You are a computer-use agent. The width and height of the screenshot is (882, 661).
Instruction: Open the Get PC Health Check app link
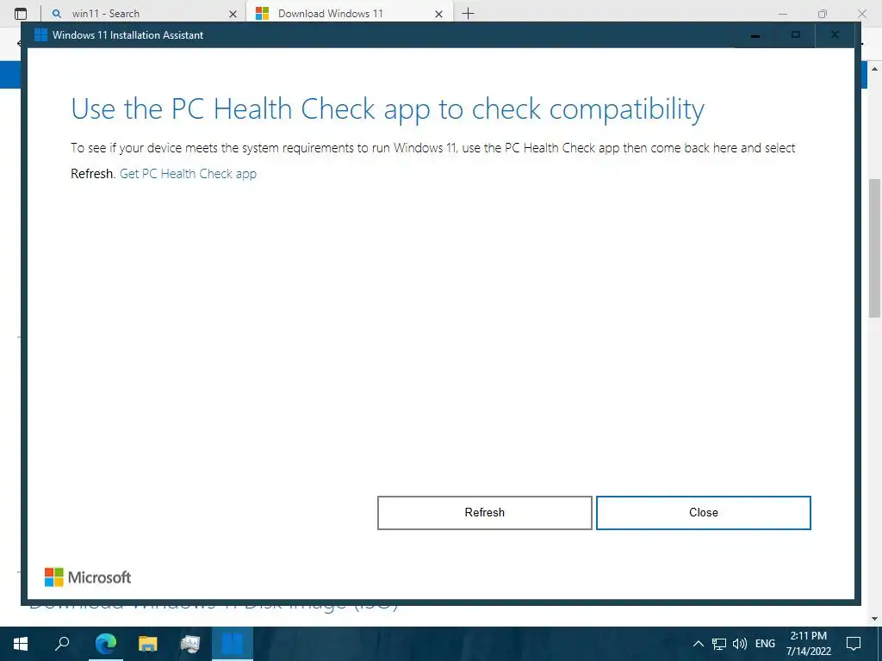(x=188, y=174)
